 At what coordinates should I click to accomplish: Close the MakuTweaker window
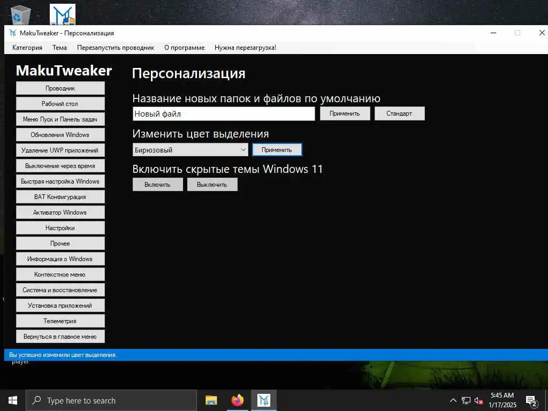coord(542,33)
